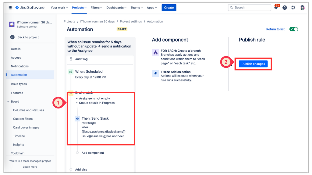Open the help question mark icon

click(x=285, y=8)
